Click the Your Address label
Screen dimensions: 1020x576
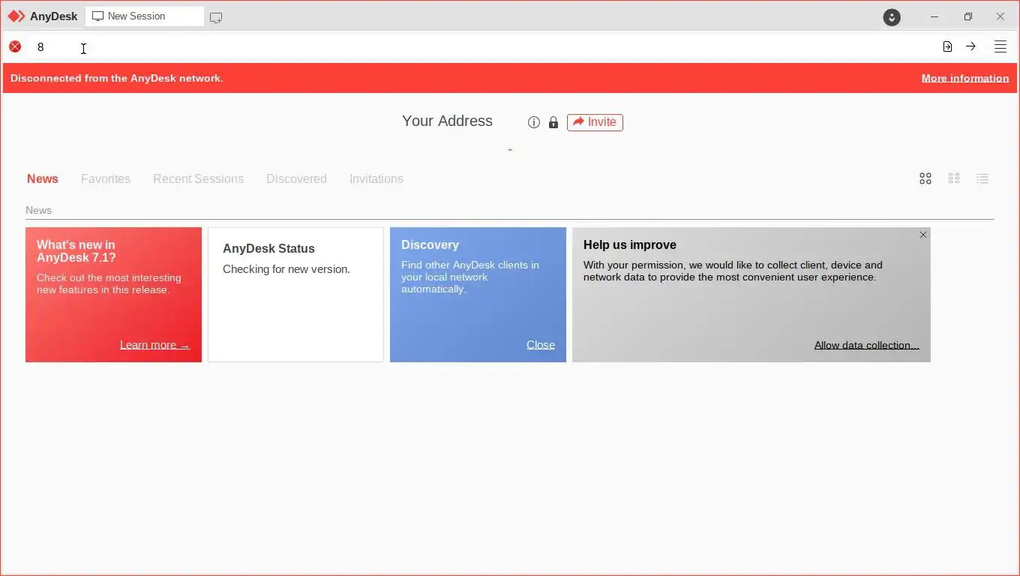click(x=447, y=121)
